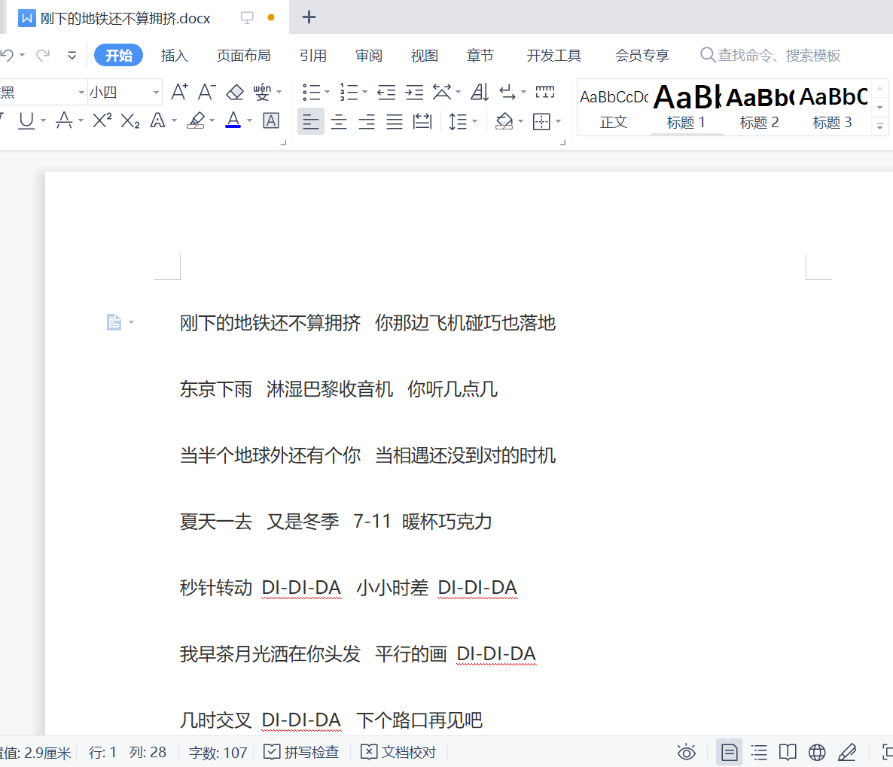Screen dimensions: 893x767
Task: Switch to the 审阅 tab
Action: (369, 55)
